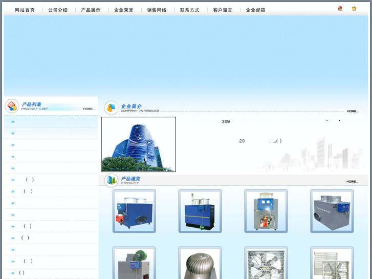Click the third arrow bullet in product list
The height and width of the screenshot is (279, 372).
(13, 145)
